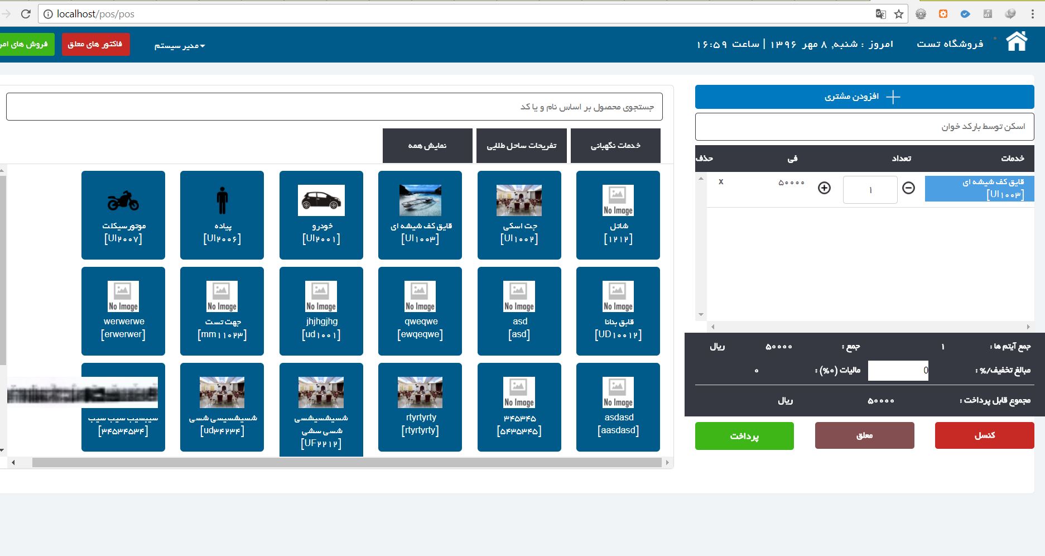Increase quantity with the plus circle icon
1045x556 pixels.
pyautogui.click(x=824, y=188)
